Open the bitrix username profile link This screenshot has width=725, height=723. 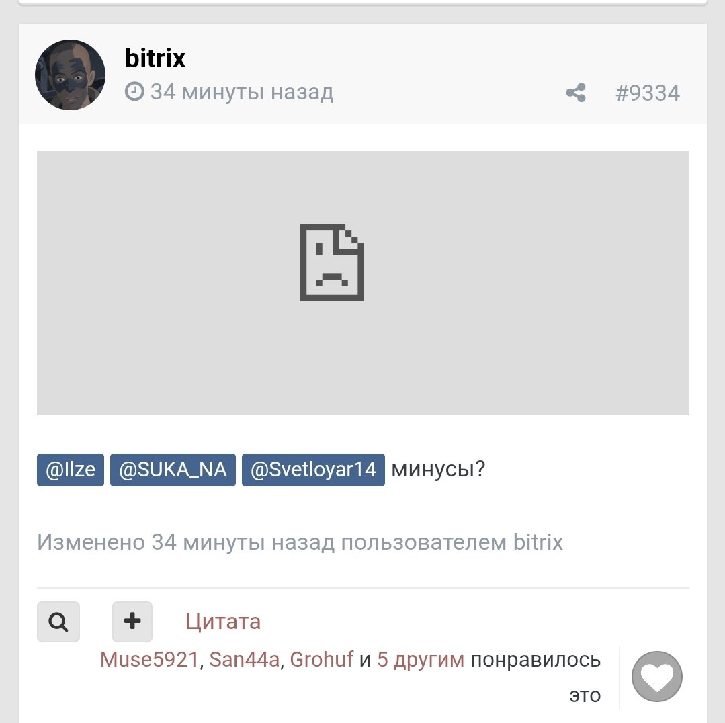[155, 58]
